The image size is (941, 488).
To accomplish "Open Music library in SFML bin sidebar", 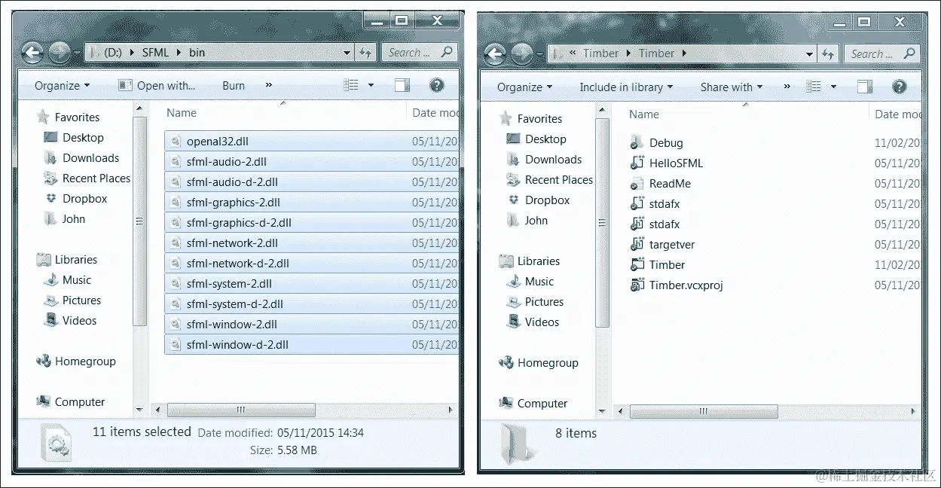I will (77, 280).
